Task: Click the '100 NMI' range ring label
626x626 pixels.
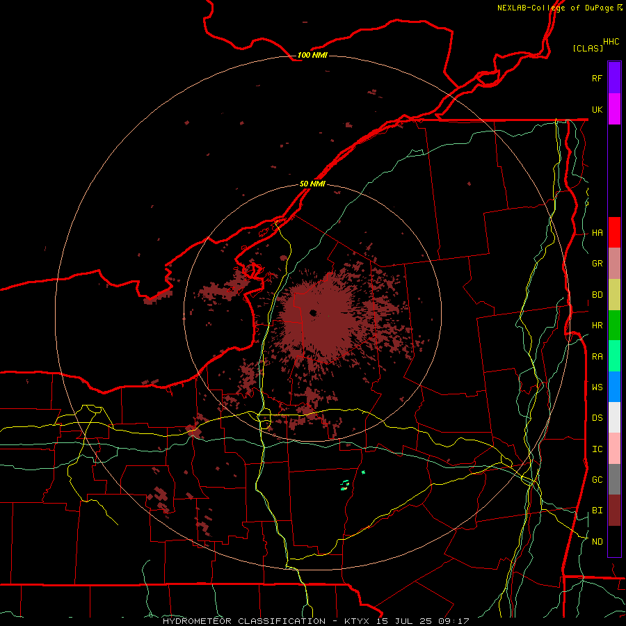Action: [312, 55]
